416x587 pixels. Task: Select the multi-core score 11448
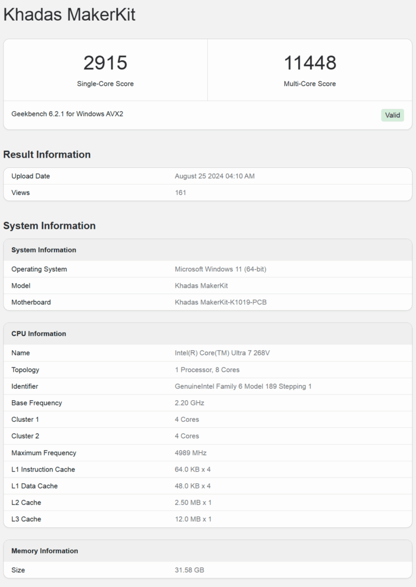pos(310,62)
